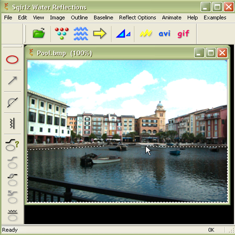Viewport: 235px width, 235px height.
Task: Click the green open folder icon
Action: point(39,33)
